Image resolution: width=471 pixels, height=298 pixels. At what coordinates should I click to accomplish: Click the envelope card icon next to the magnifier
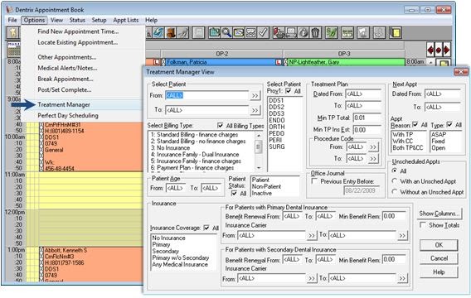pyautogui.click(x=239, y=32)
